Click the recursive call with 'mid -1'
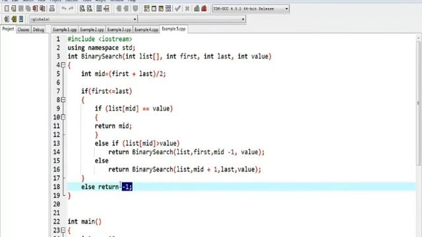The height and width of the screenshot is (237, 422). click(x=186, y=152)
